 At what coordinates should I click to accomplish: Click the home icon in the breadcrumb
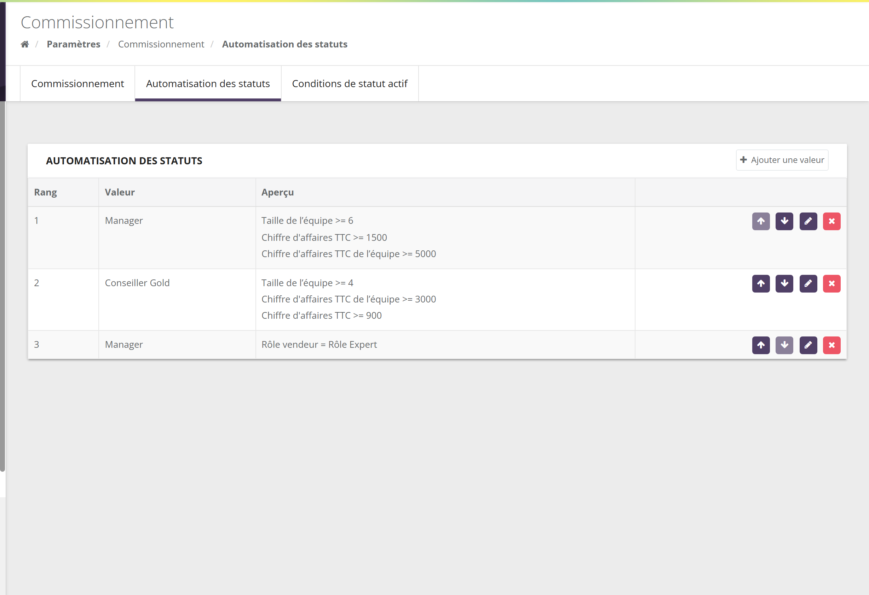pos(25,44)
